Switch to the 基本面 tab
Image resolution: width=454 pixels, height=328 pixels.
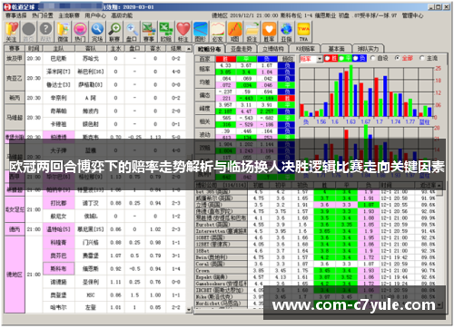click(336, 49)
